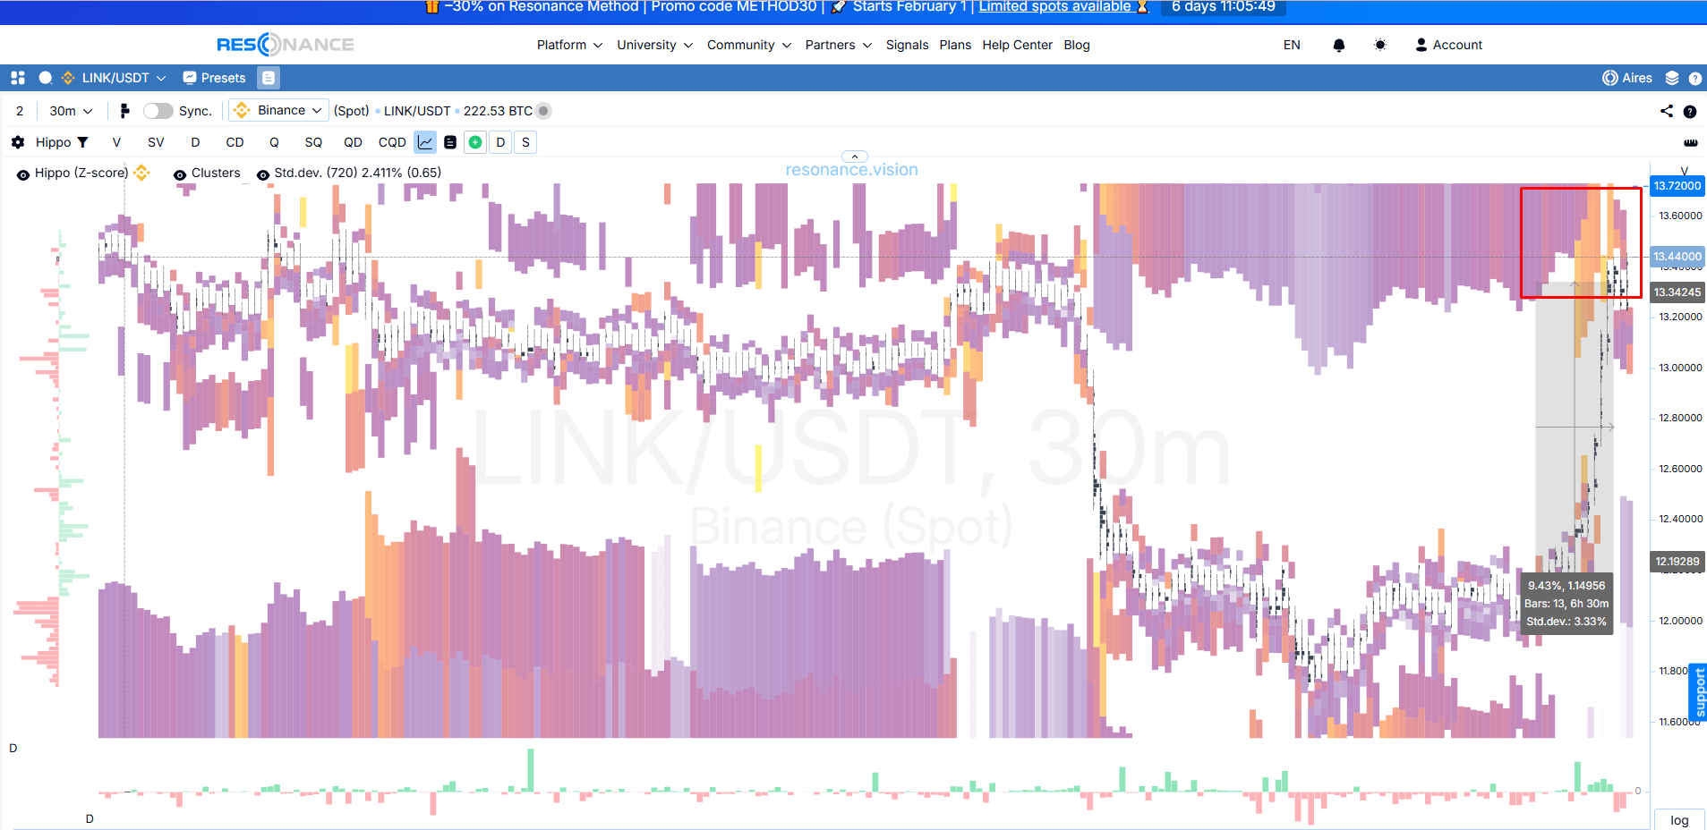Open the workspace grid layout icon
The width and height of the screenshot is (1707, 830).
(x=18, y=78)
